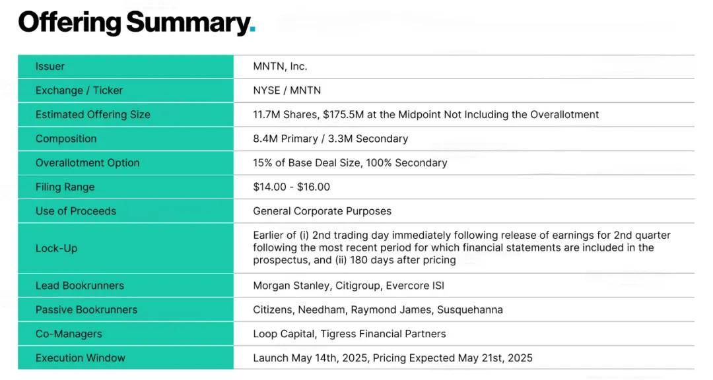Select the Overallotment Option label
Screen dimensions: 713x380
click(88, 163)
